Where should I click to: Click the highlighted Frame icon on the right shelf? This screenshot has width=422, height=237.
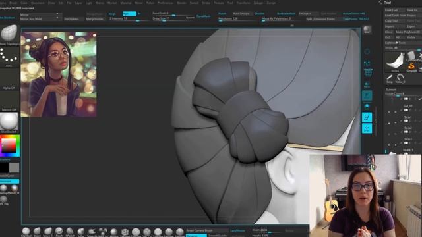367,117
